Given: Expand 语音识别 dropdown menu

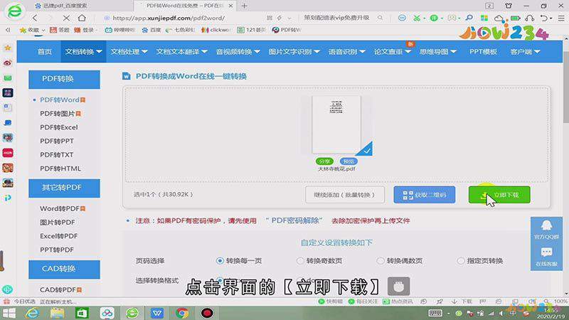Looking at the screenshot, I should [346, 52].
